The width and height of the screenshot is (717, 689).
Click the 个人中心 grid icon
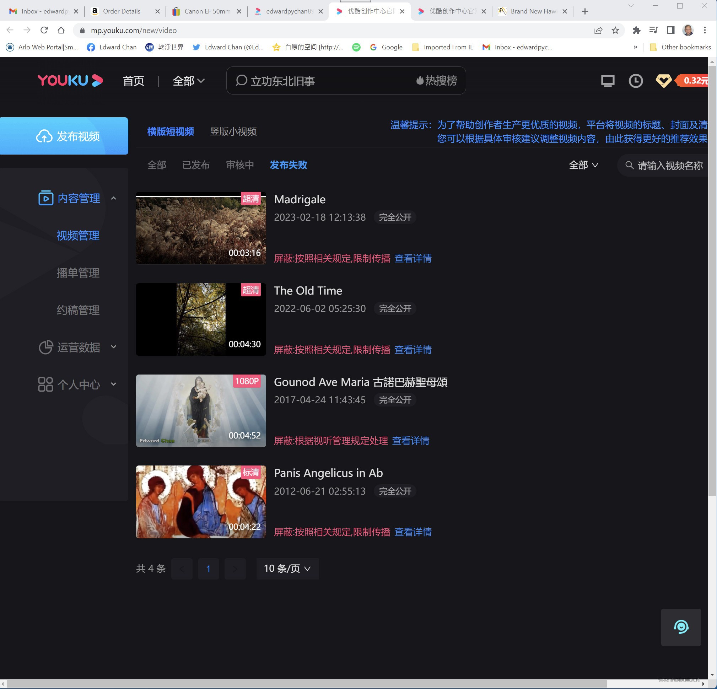pos(46,384)
